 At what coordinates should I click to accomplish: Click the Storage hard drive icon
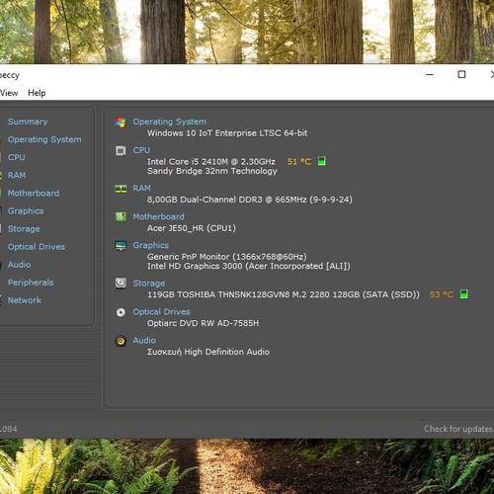coord(121,284)
